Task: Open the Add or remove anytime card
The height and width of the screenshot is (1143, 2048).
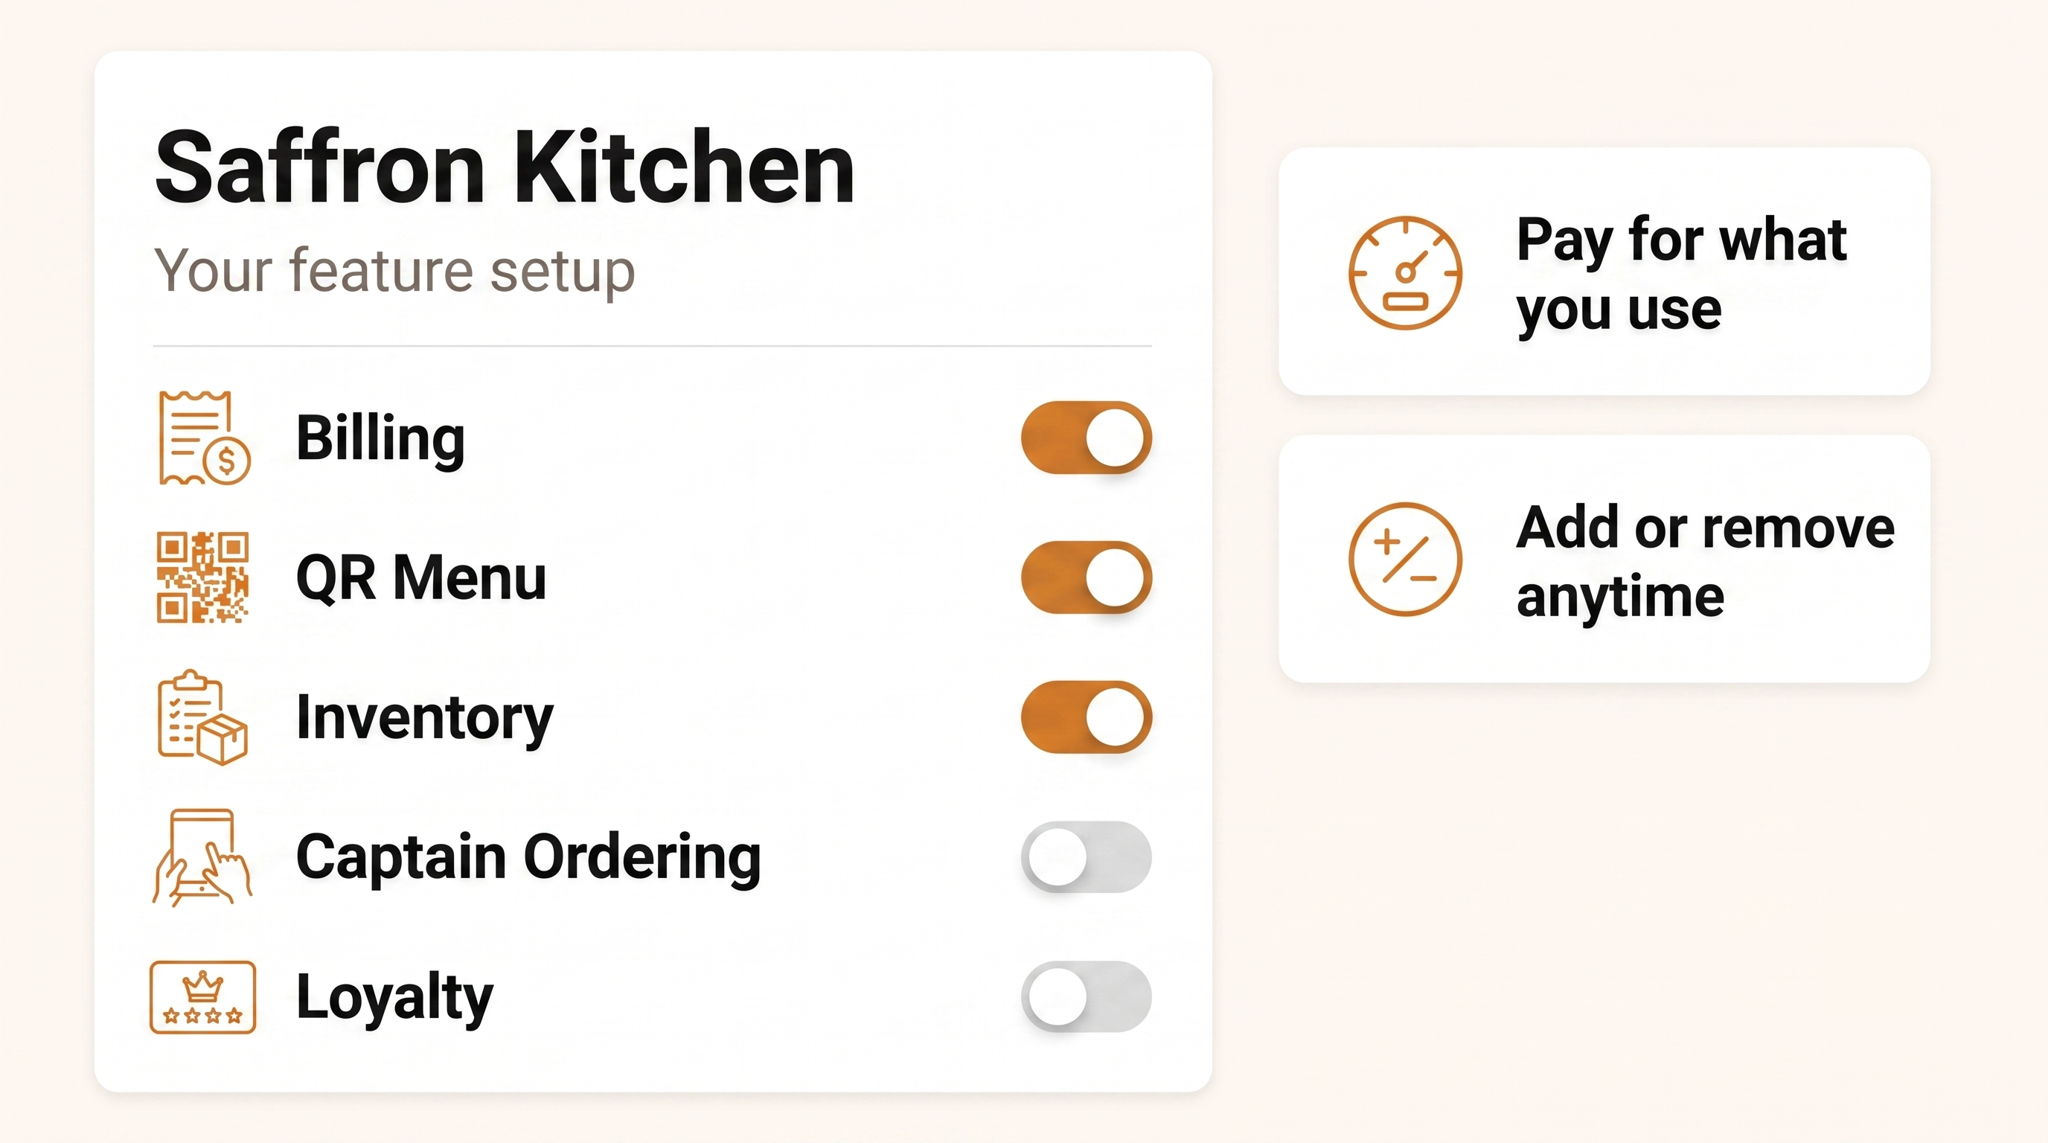Action: pos(1604,559)
